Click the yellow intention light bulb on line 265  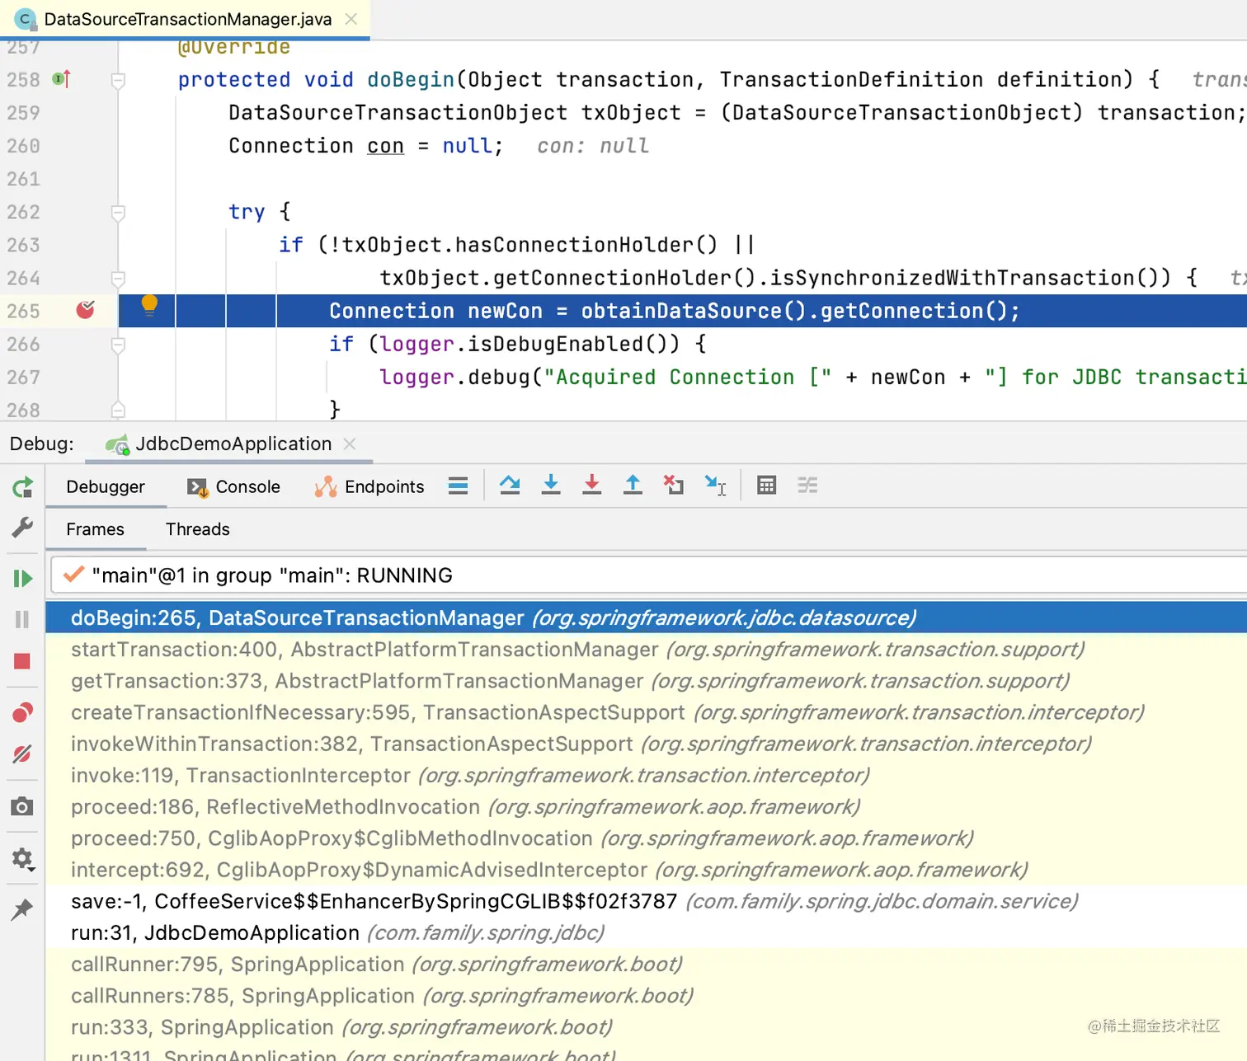click(x=149, y=305)
